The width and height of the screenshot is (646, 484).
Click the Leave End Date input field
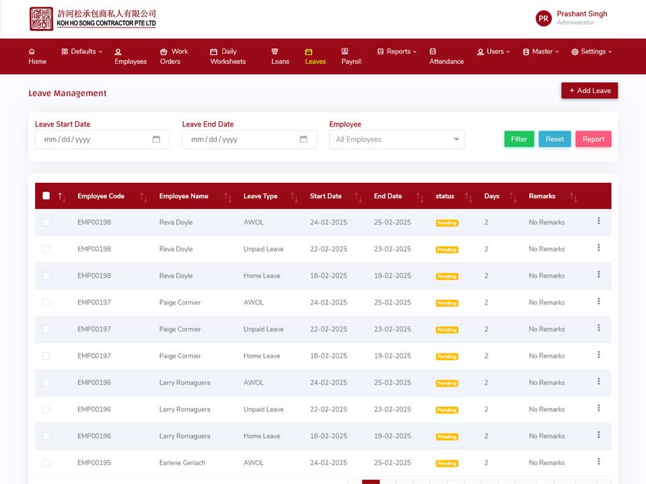(x=250, y=140)
